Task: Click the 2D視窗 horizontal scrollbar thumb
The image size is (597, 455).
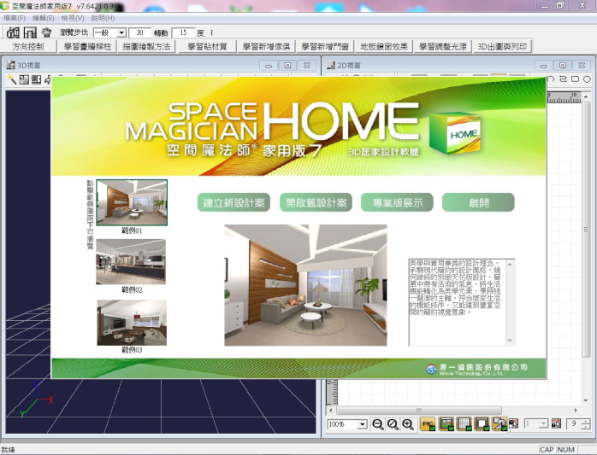Action: (x=419, y=410)
